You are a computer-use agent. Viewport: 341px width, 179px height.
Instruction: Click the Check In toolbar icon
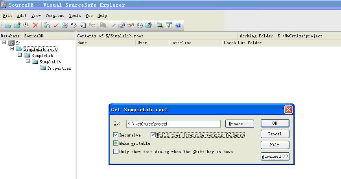(x=65, y=26)
